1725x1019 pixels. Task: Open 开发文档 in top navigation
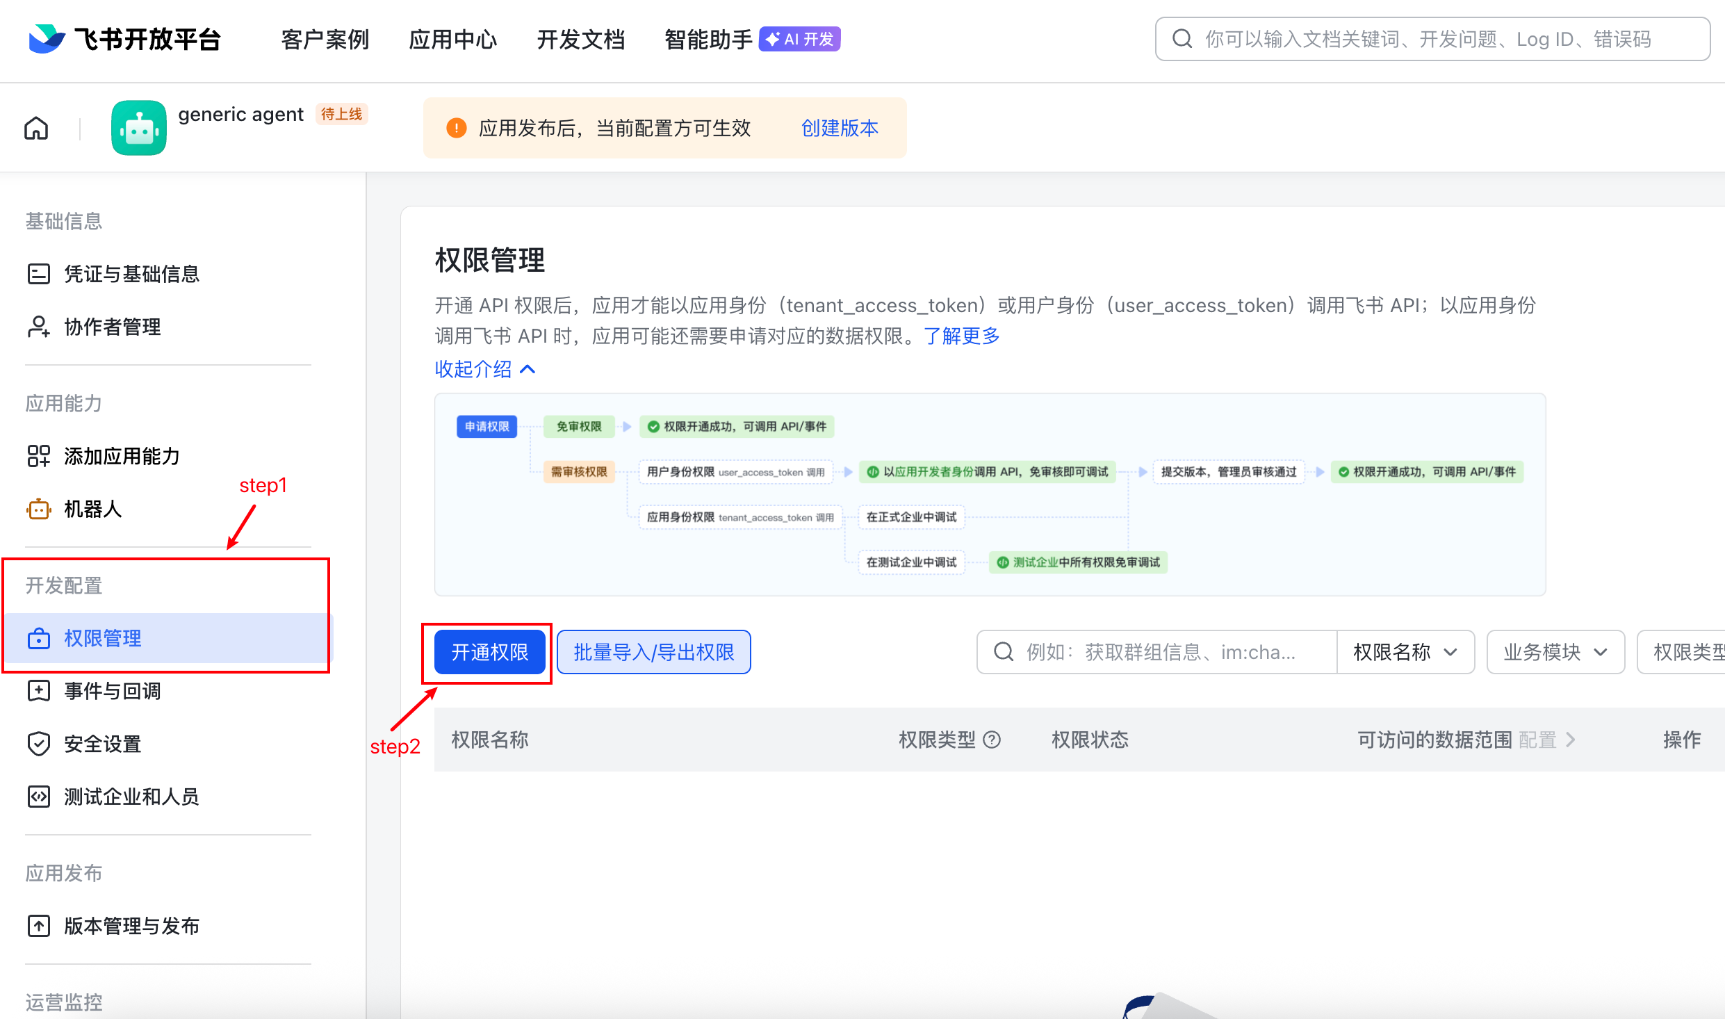click(x=580, y=40)
